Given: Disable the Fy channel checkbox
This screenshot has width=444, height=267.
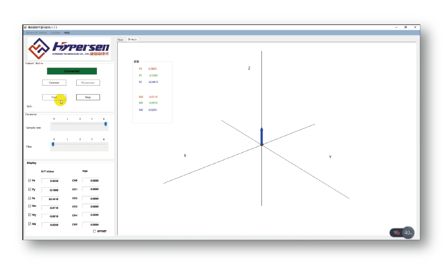Looking at the screenshot, I should (29, 189).
